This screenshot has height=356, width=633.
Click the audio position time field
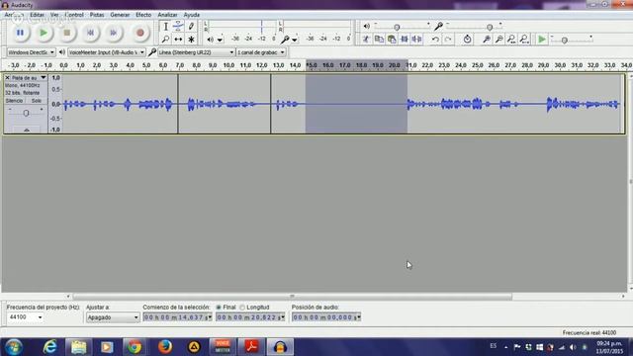pos(326,317)
